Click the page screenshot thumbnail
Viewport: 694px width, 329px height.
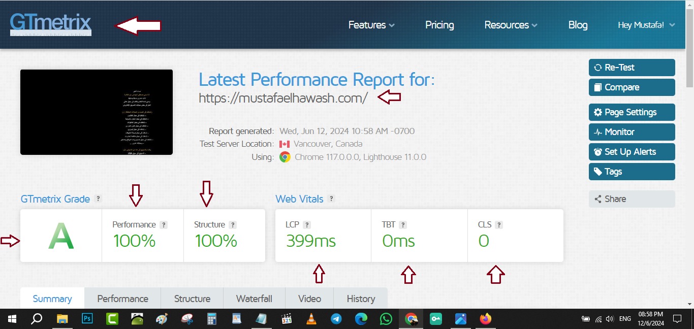click(x=97, y=112)
